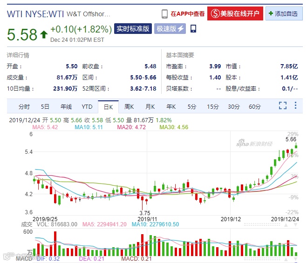This screenshot has height=263, width=307.
Task: Click the MA10: 5.11 indicator label
Action: point(89,127)
